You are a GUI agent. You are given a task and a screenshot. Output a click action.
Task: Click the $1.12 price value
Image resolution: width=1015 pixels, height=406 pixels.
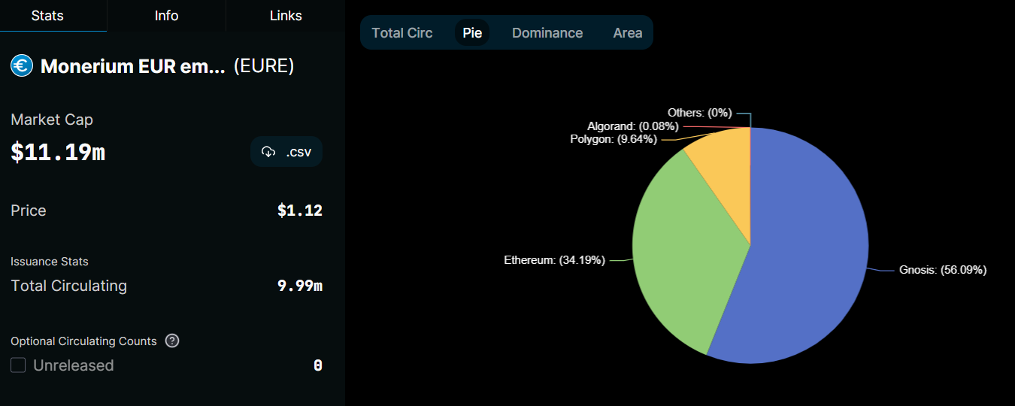point(300,211)
